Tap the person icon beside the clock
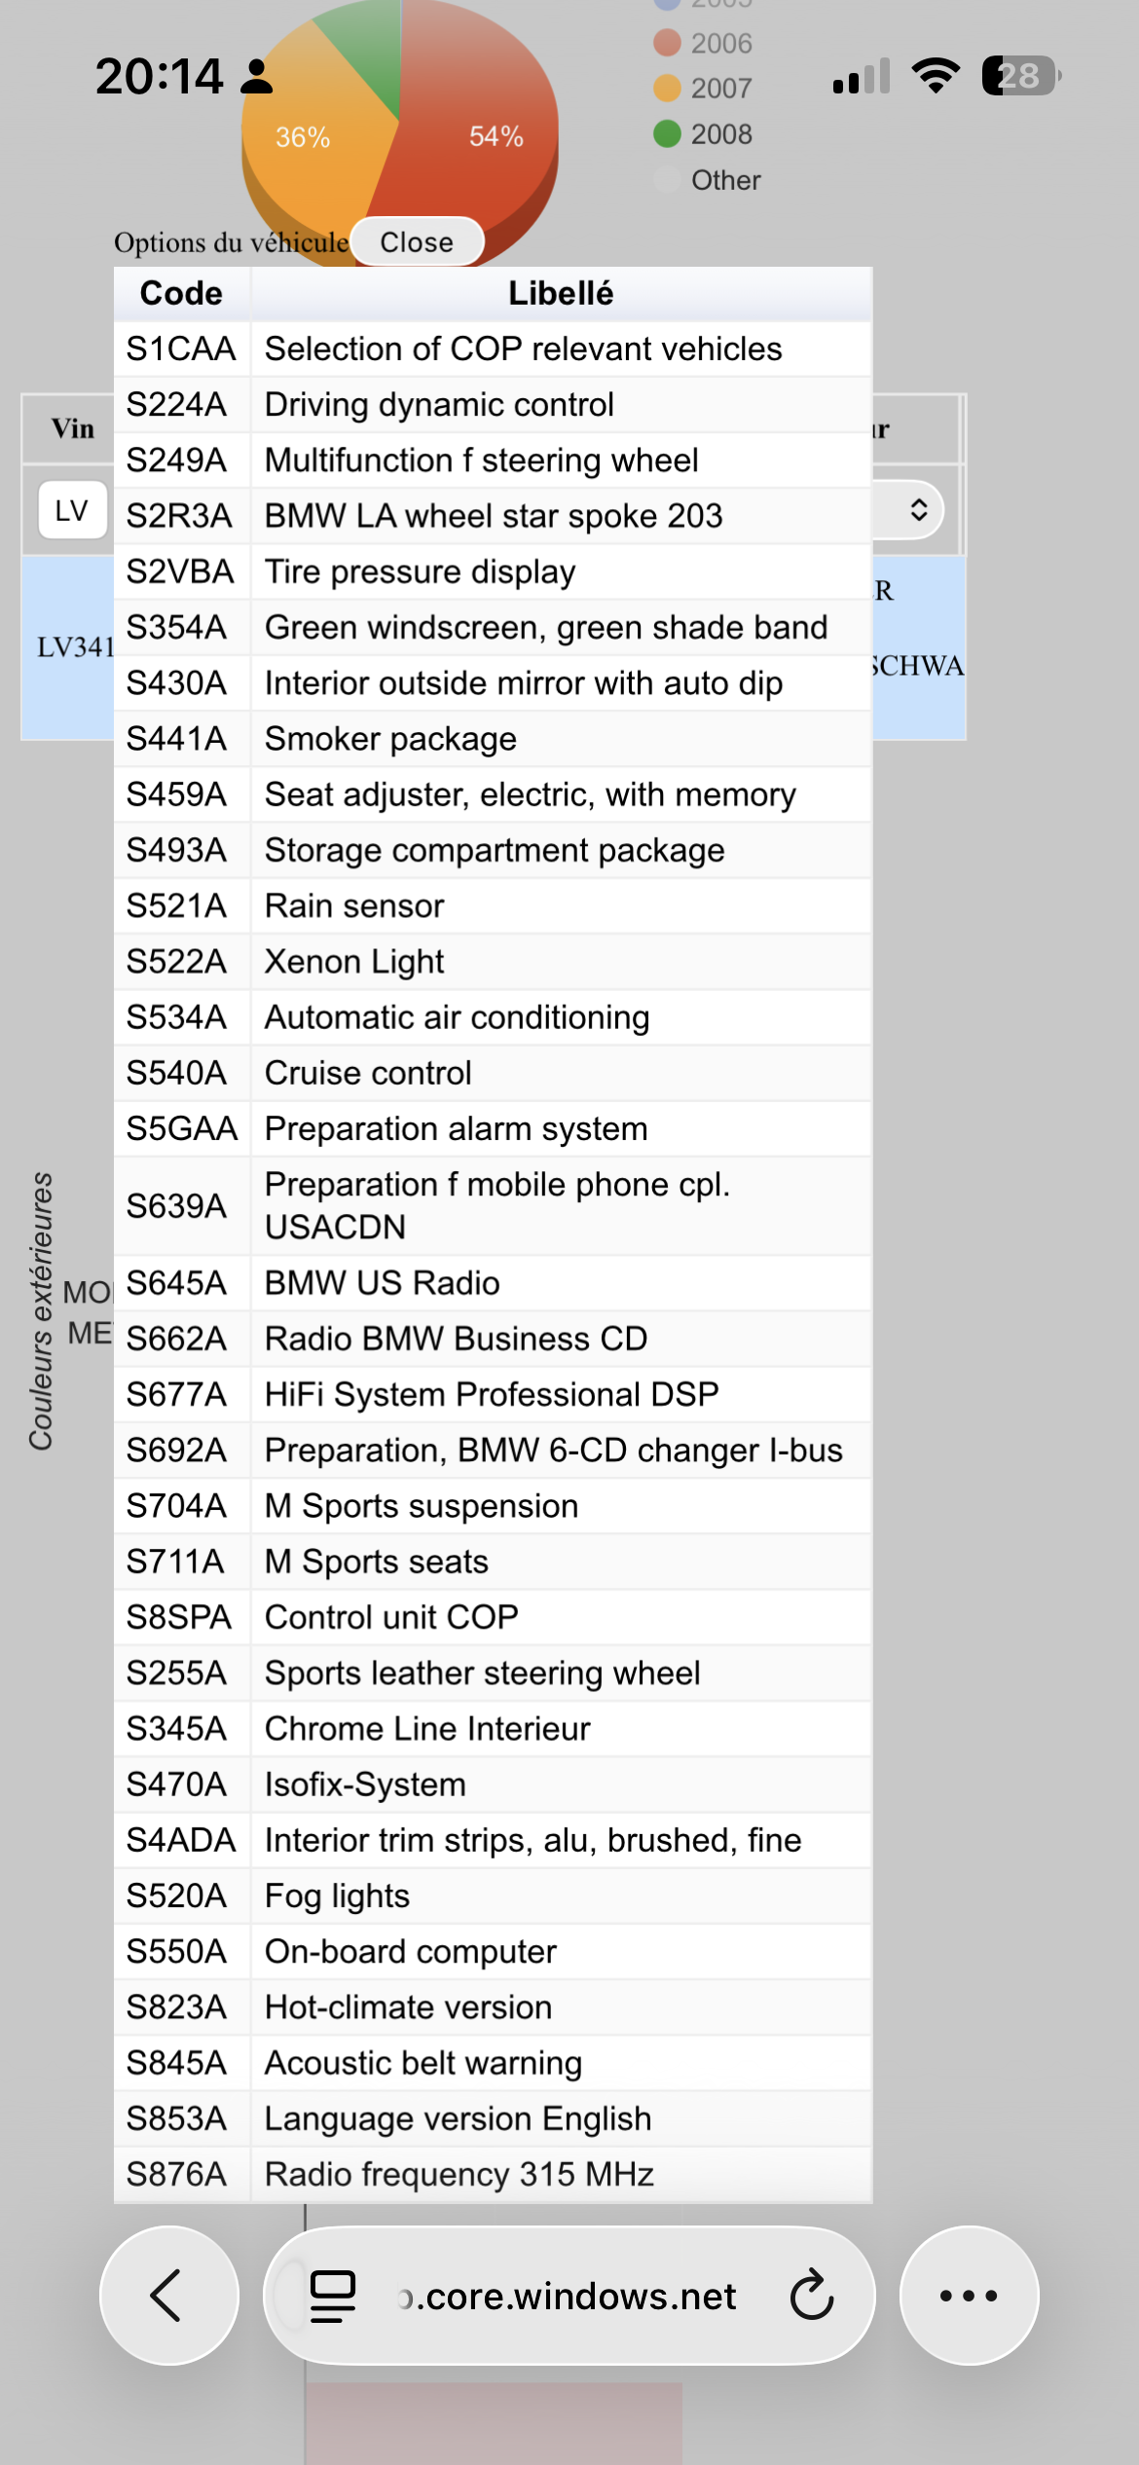This screenshot has height=2465, width=1139. 257,76
